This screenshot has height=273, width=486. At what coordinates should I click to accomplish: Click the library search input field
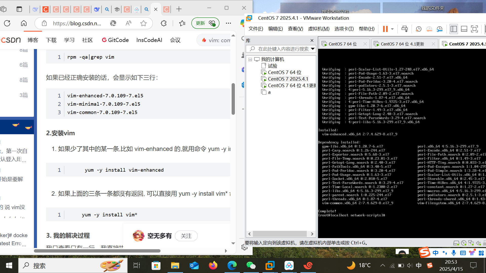point(281,49)
